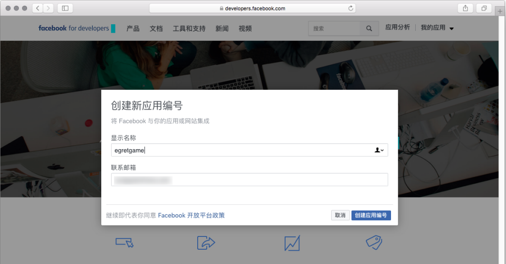Show all tabs with the tab overview icon
Screen dimensions: 506x264
(x=484, y=8)
